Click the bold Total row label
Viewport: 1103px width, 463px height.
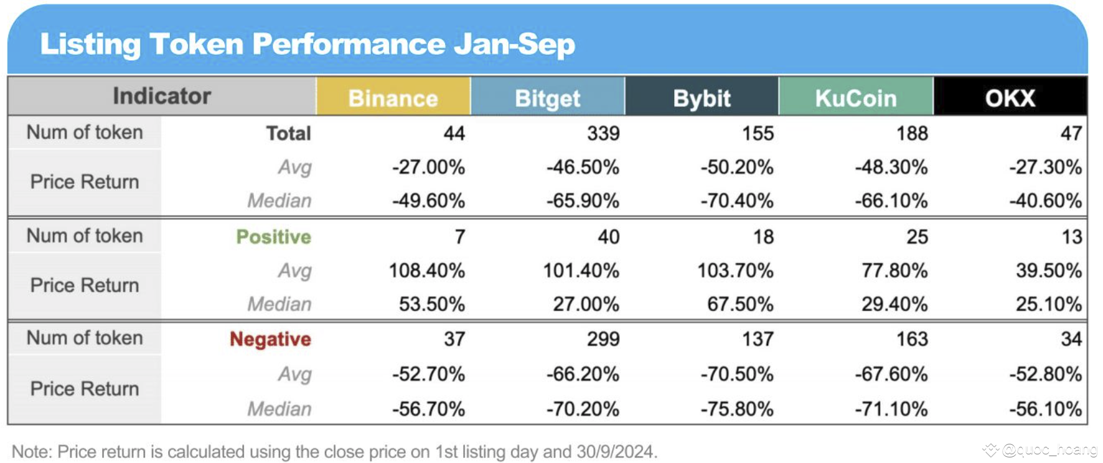[288, 133]
